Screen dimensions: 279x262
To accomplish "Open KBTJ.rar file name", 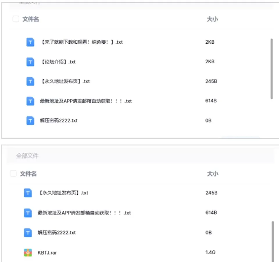I will point(47,253).
